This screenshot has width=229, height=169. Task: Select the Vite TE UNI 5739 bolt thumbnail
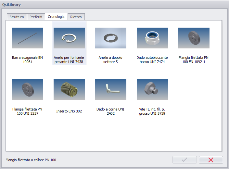(152, 90)
